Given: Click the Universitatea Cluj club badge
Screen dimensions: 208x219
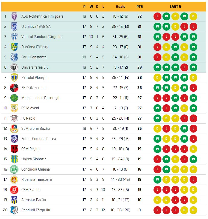Looking at the screenshot, I should coord(14,67).
